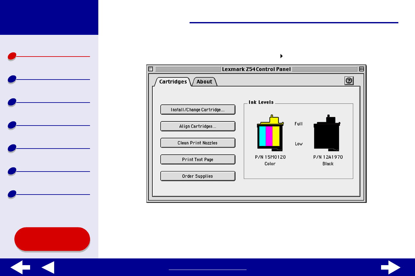Open the About tab

(x=204, y=81)
